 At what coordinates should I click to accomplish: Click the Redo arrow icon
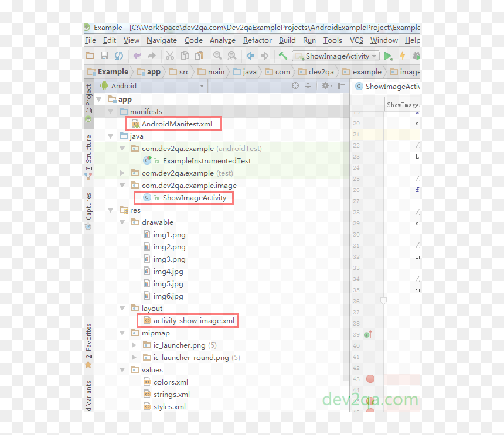coord(151,56)
